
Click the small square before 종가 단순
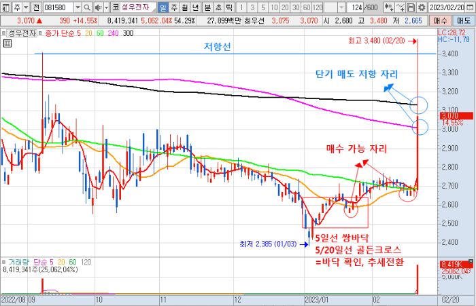click(x=39, y=33)
